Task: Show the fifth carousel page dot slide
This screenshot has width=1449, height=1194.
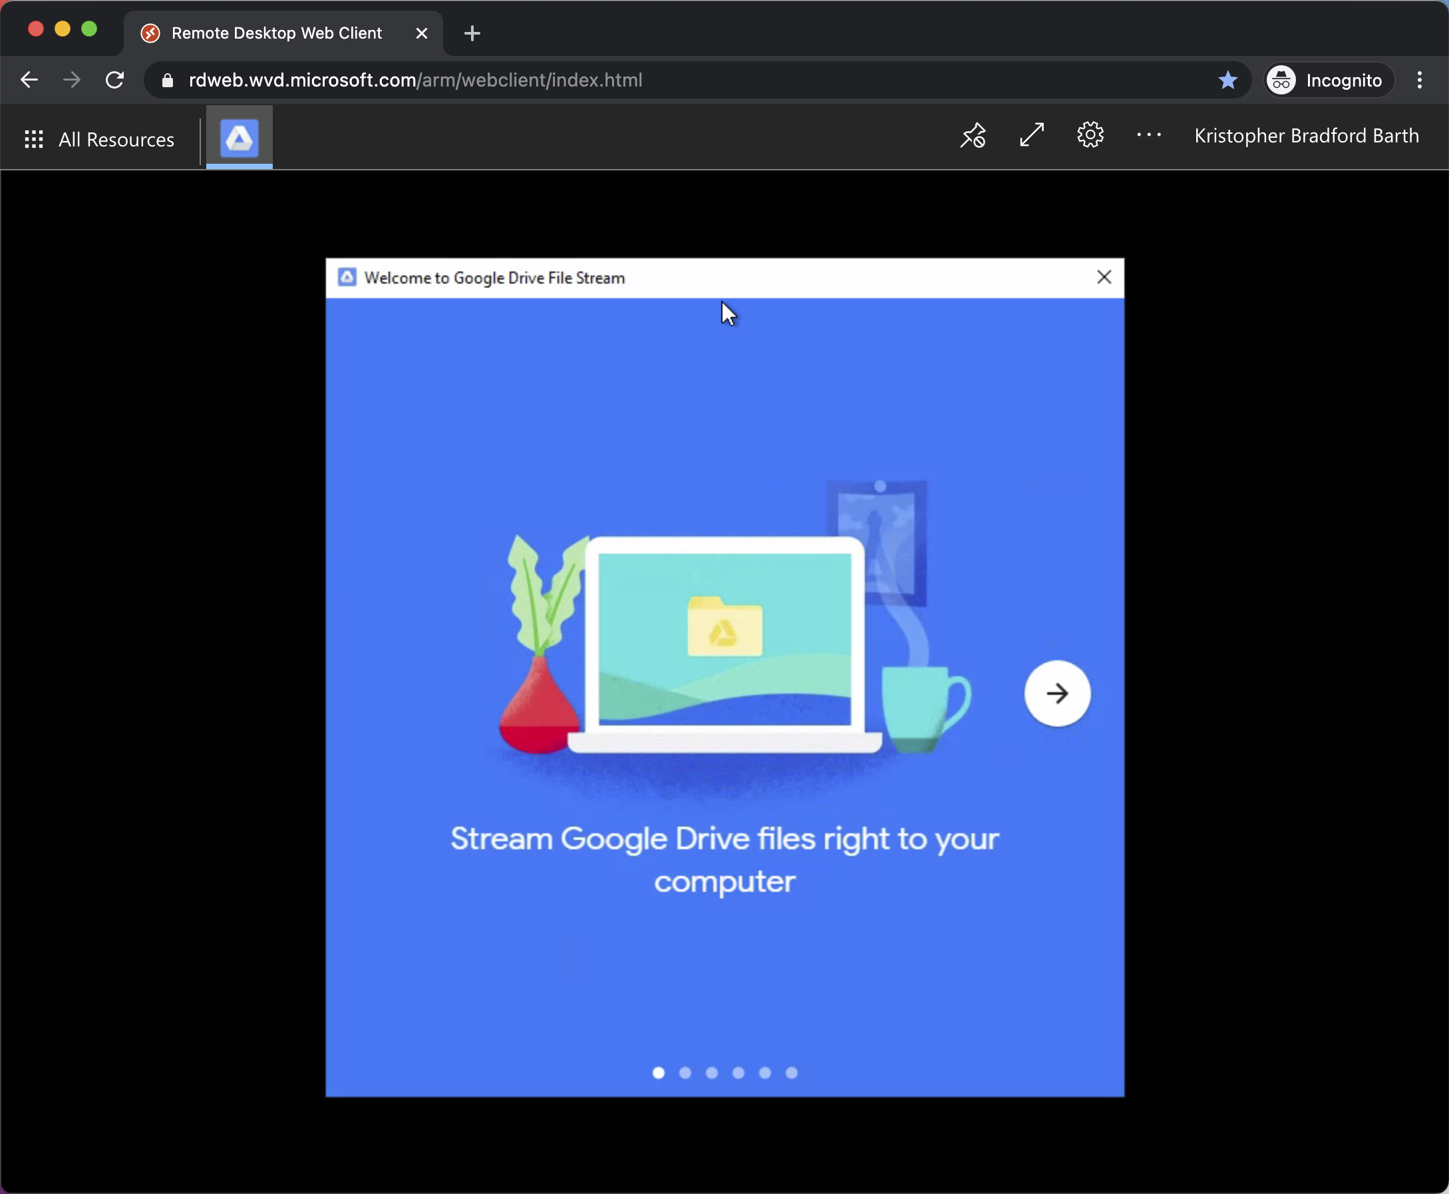Action: coord(765,1072)
